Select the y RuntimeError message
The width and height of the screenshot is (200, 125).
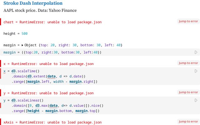[48, 93]
